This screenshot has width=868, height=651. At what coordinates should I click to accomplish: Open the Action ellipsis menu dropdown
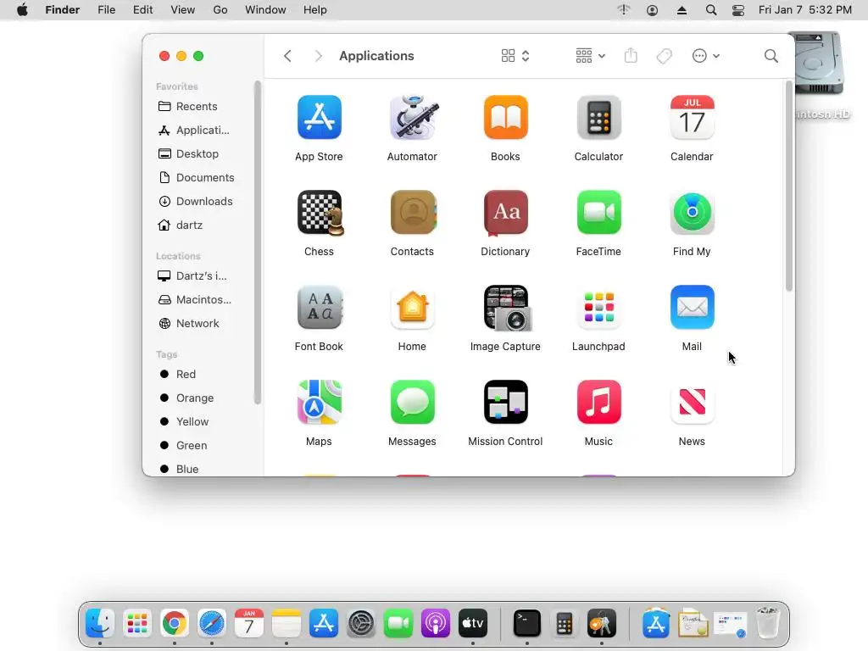point(706,56)
